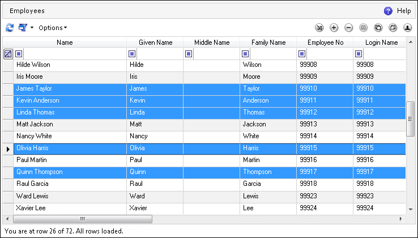Open the dropdown arrow next to the filter view icon

pos(32,27)
